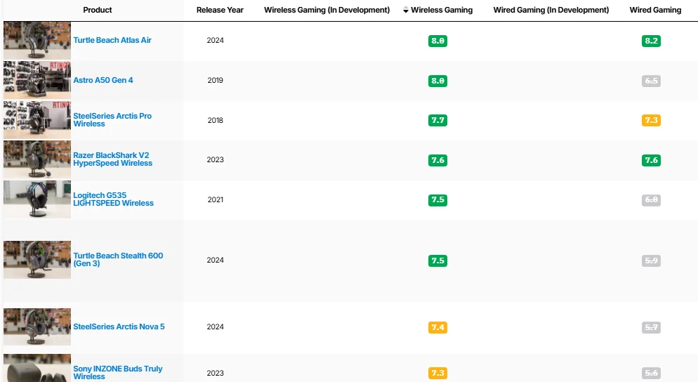The image size is (698, 382).
Task: Sort by Wired Gaming column header
Action: click(655, 10)
